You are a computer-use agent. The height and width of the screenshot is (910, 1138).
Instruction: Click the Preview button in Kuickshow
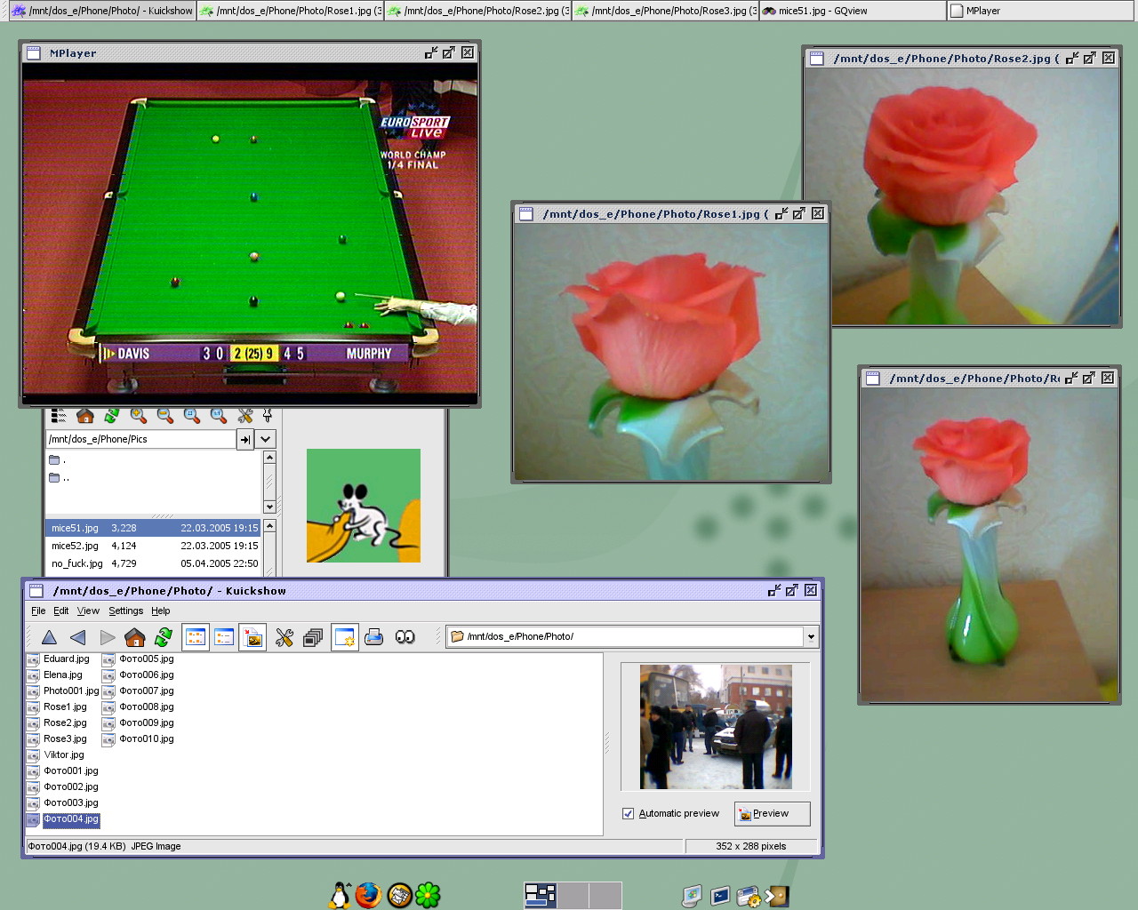click(x=772, y=814)
